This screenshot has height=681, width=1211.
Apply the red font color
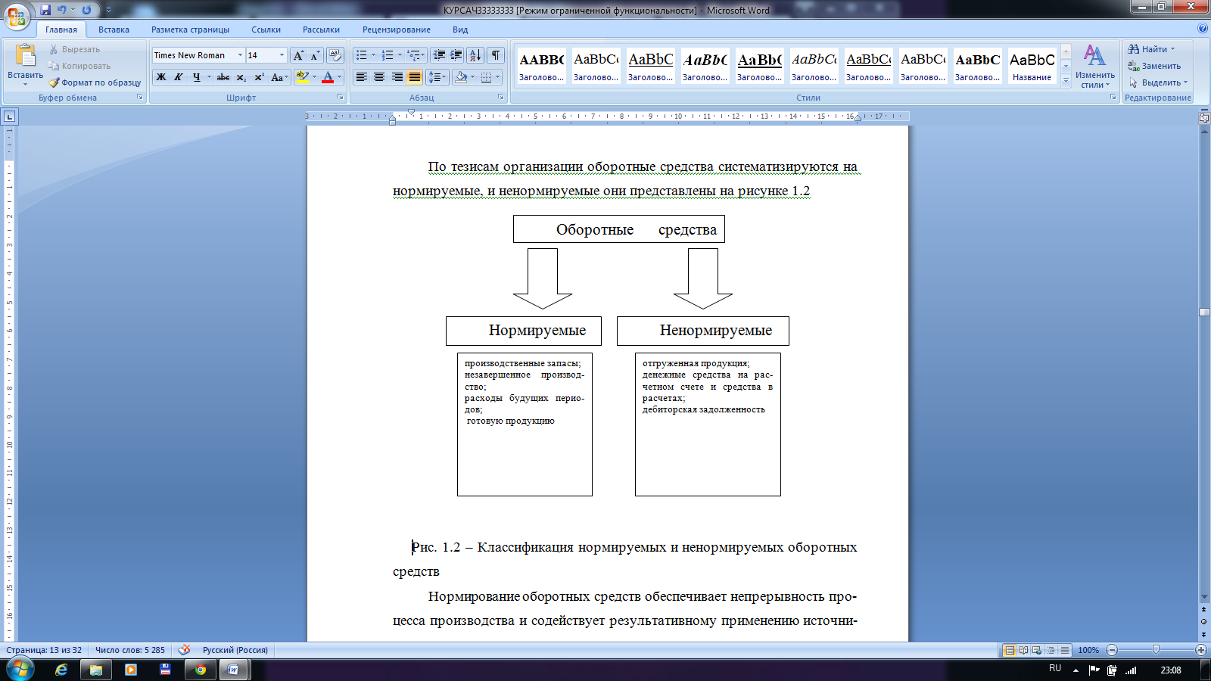(x=328, y=77)
